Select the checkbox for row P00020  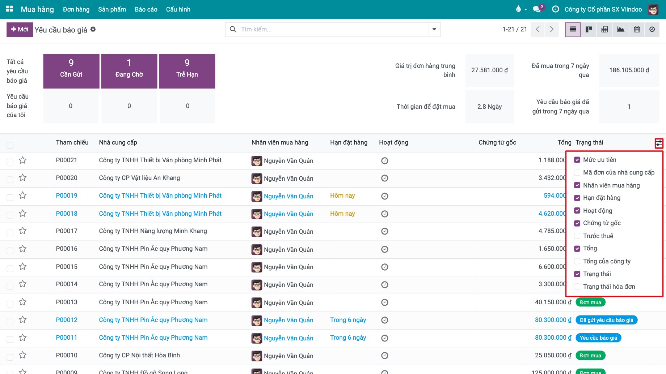pos(10,179)
